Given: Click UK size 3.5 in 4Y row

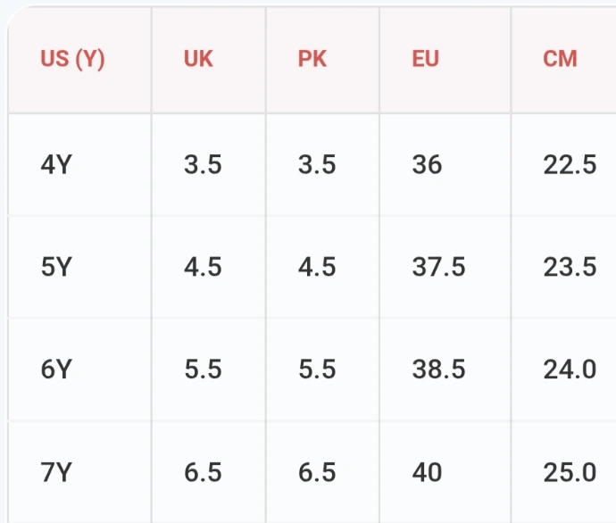Looking at the screenshot, I should pyautogui.click(x=203, y=165).
